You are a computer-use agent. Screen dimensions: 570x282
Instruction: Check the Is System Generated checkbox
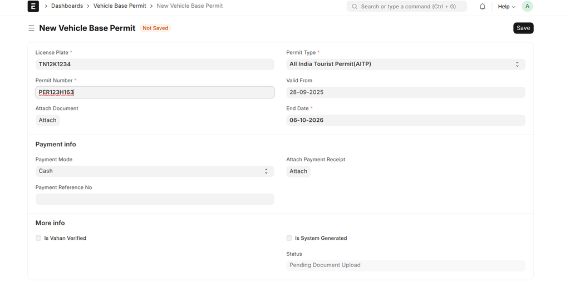pos(289,238)
